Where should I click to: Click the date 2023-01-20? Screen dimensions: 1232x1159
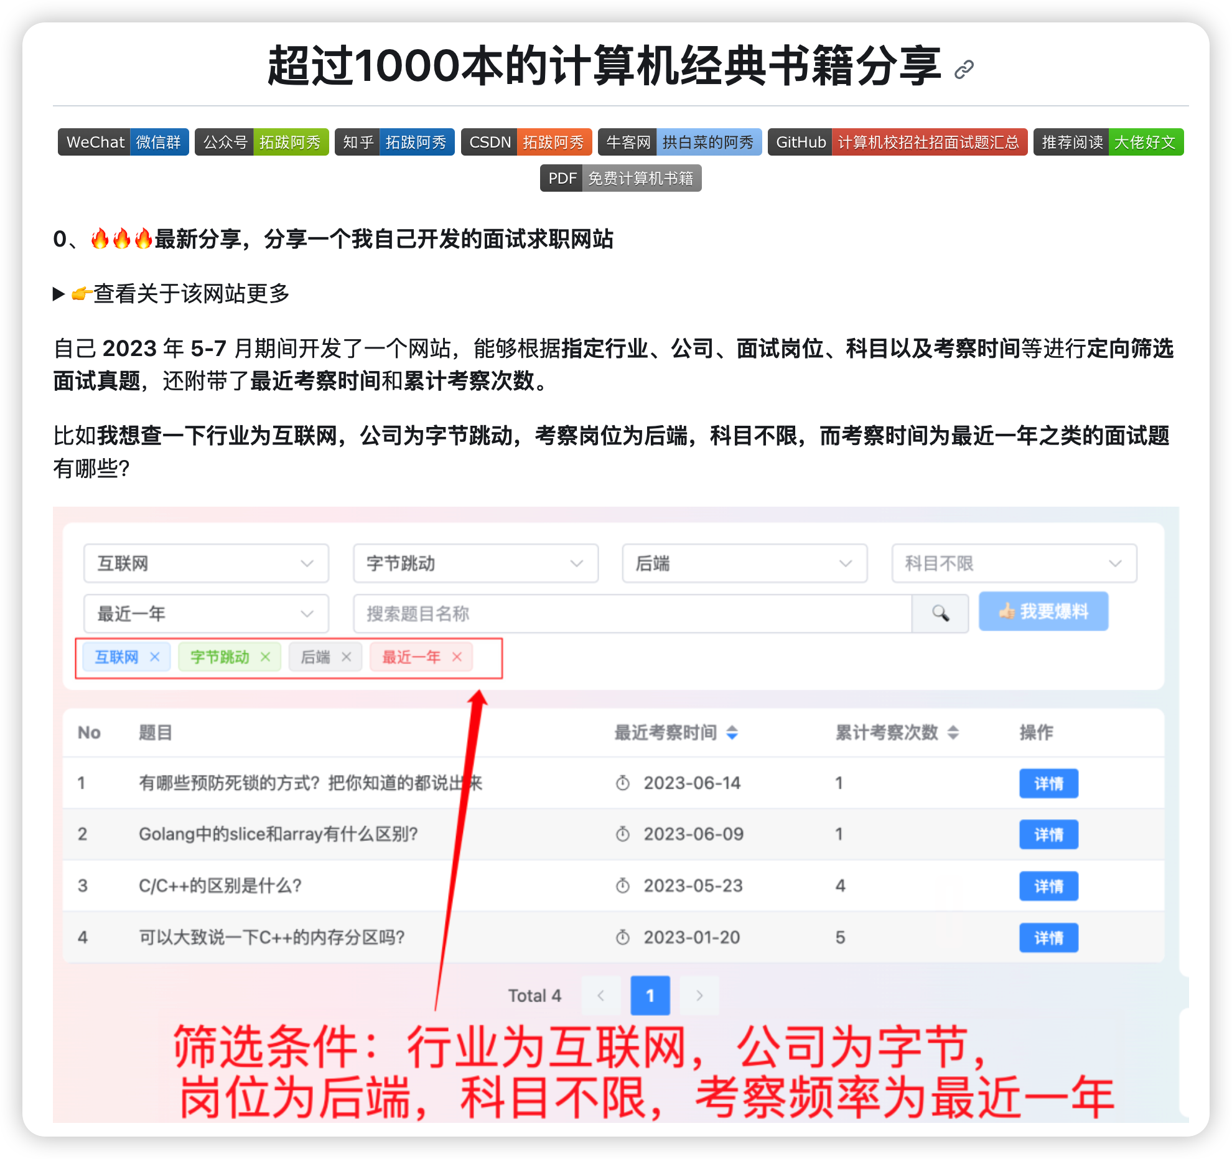coord(692,937)
